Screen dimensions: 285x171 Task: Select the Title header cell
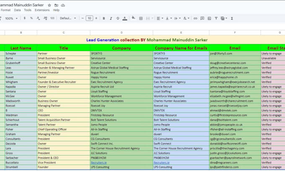click(63, 48)
